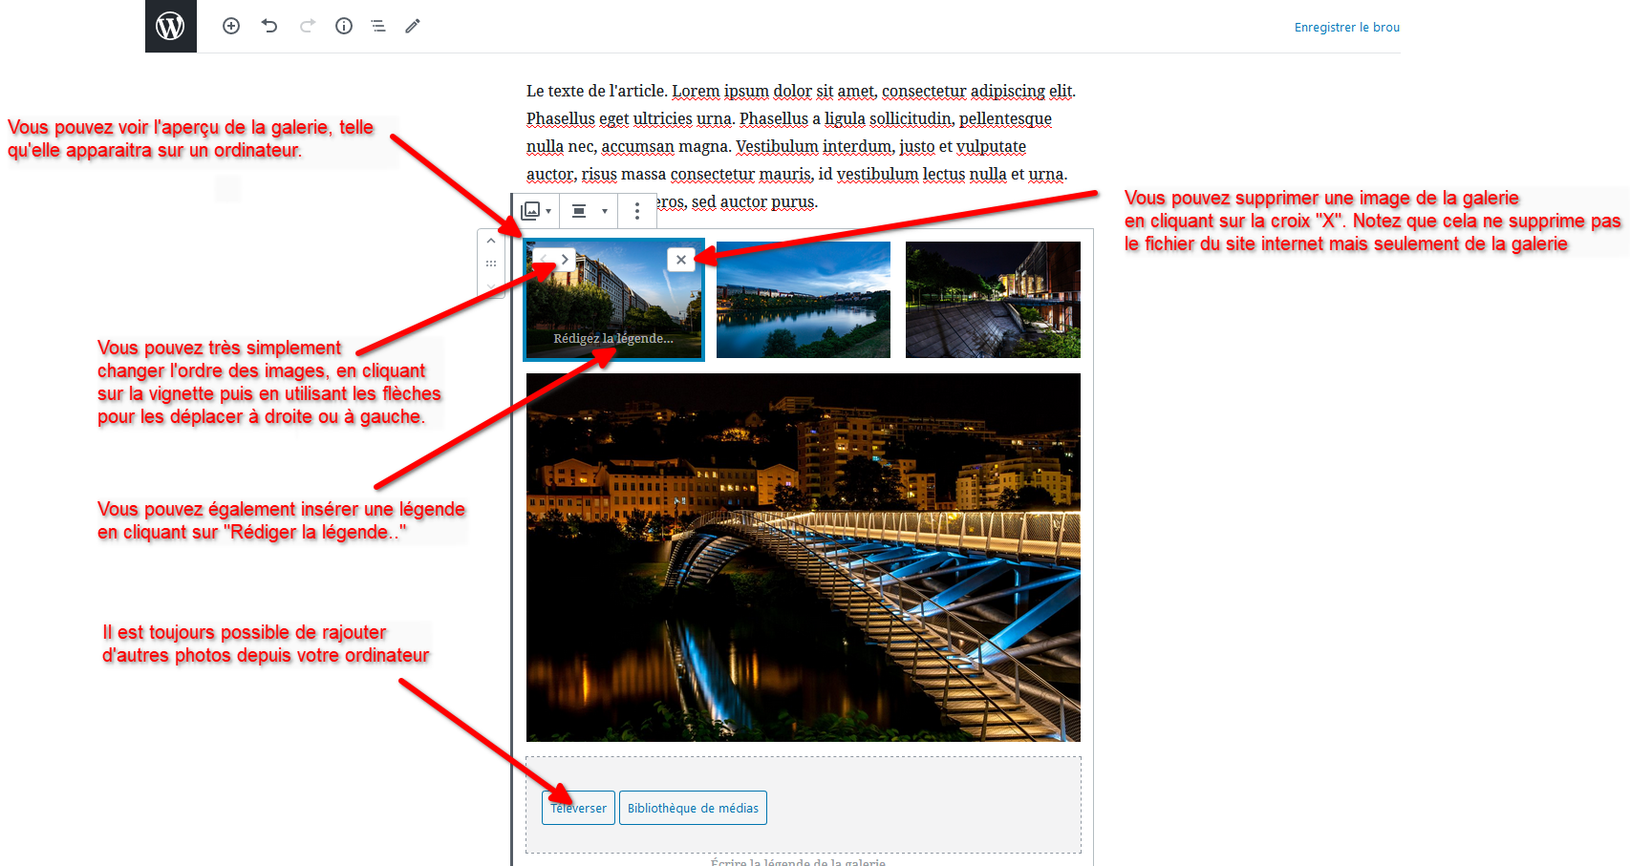The width and height of the screenshot is (1630, 866).
Task: Open Bibliothèque de médias
Action: pyautogui.click(x=693, y=808)
